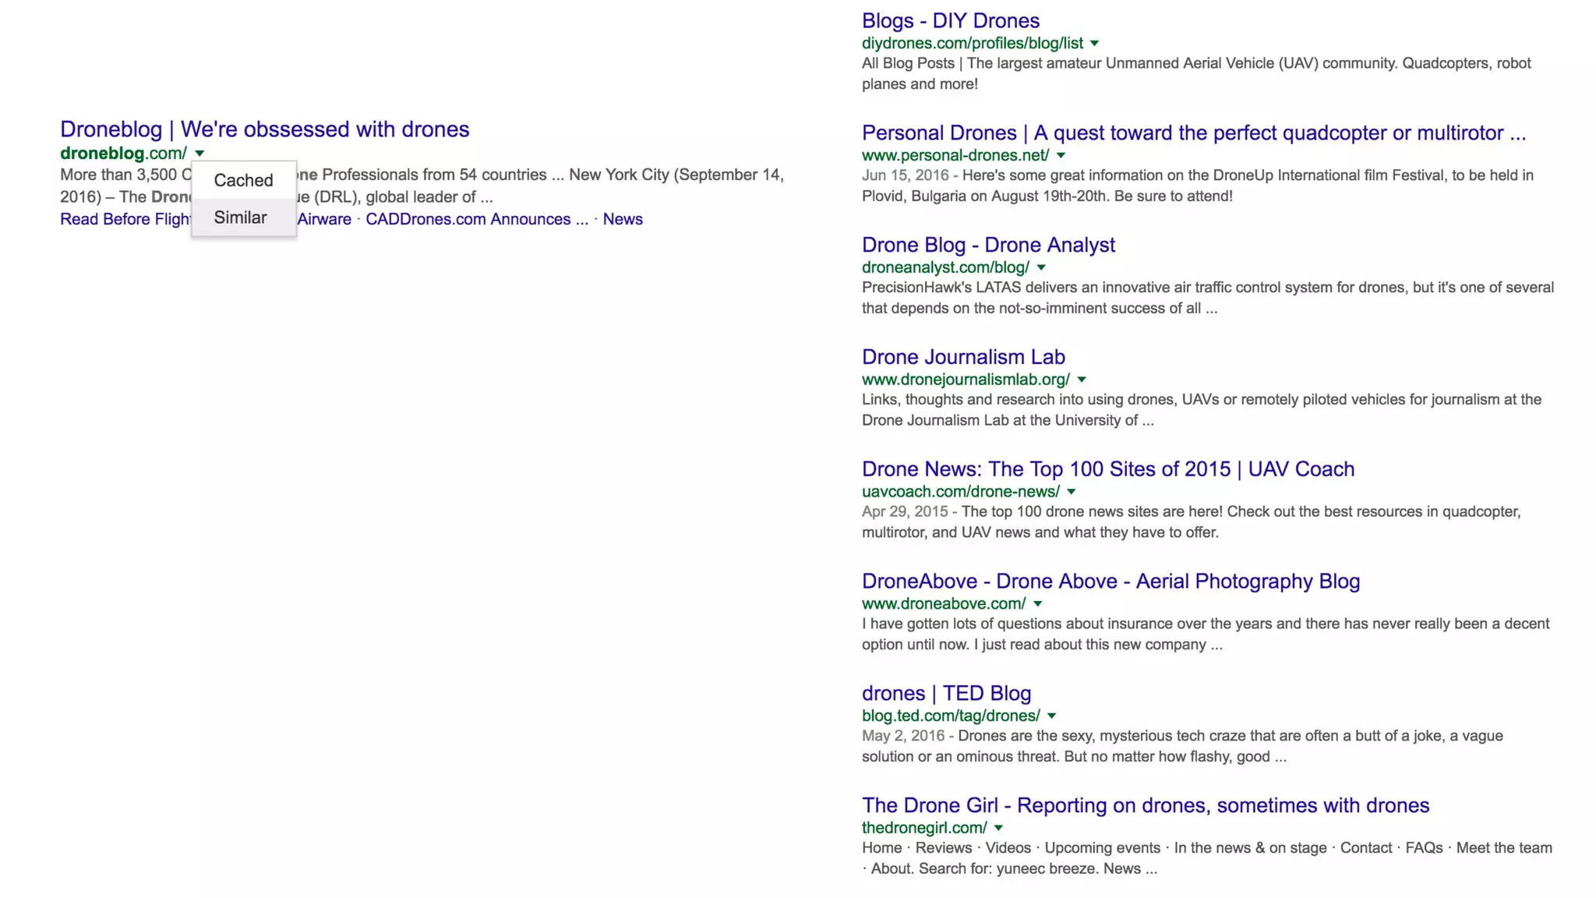Open arrow beside www.personal-drones.net URL

[x=1061, y=156]
